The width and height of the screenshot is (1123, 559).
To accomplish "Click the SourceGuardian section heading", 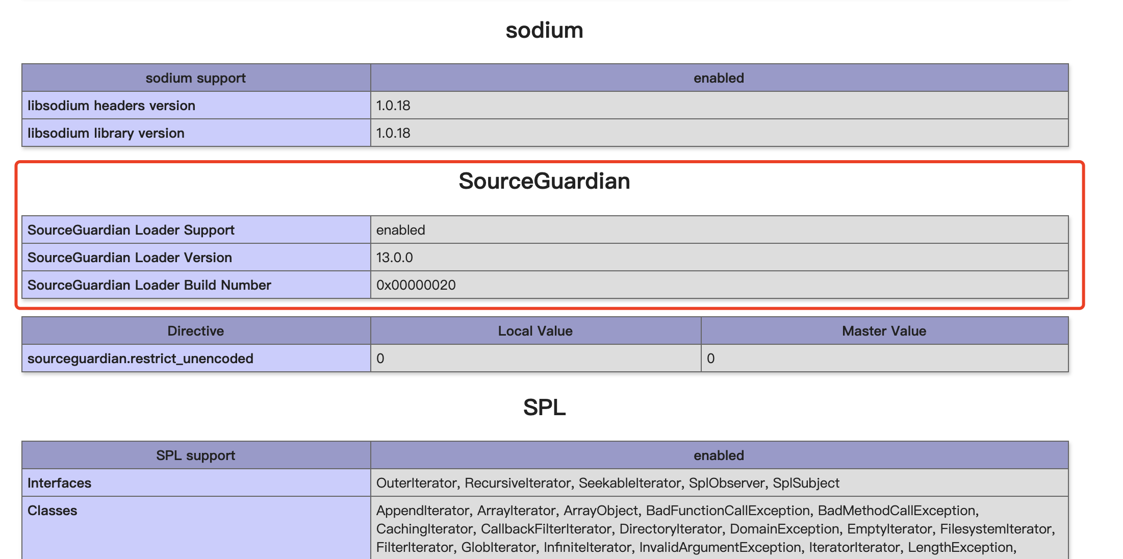I will [x=544, y=181].
